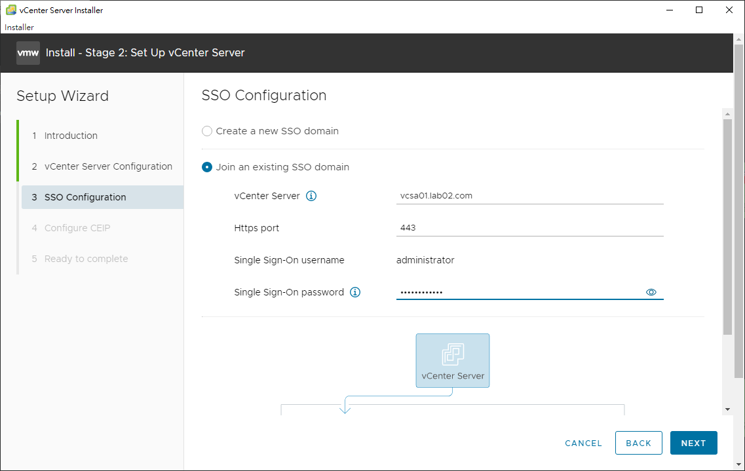Viewport: 745px width, 471px height.
Task: Maximize the installer window
Action: (699, 10)
